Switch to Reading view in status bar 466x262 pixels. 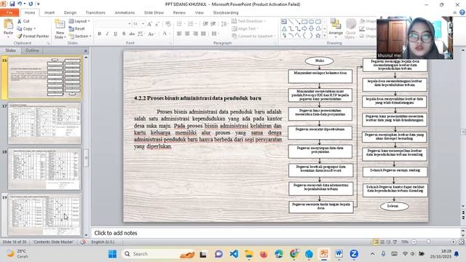(388, 242)
